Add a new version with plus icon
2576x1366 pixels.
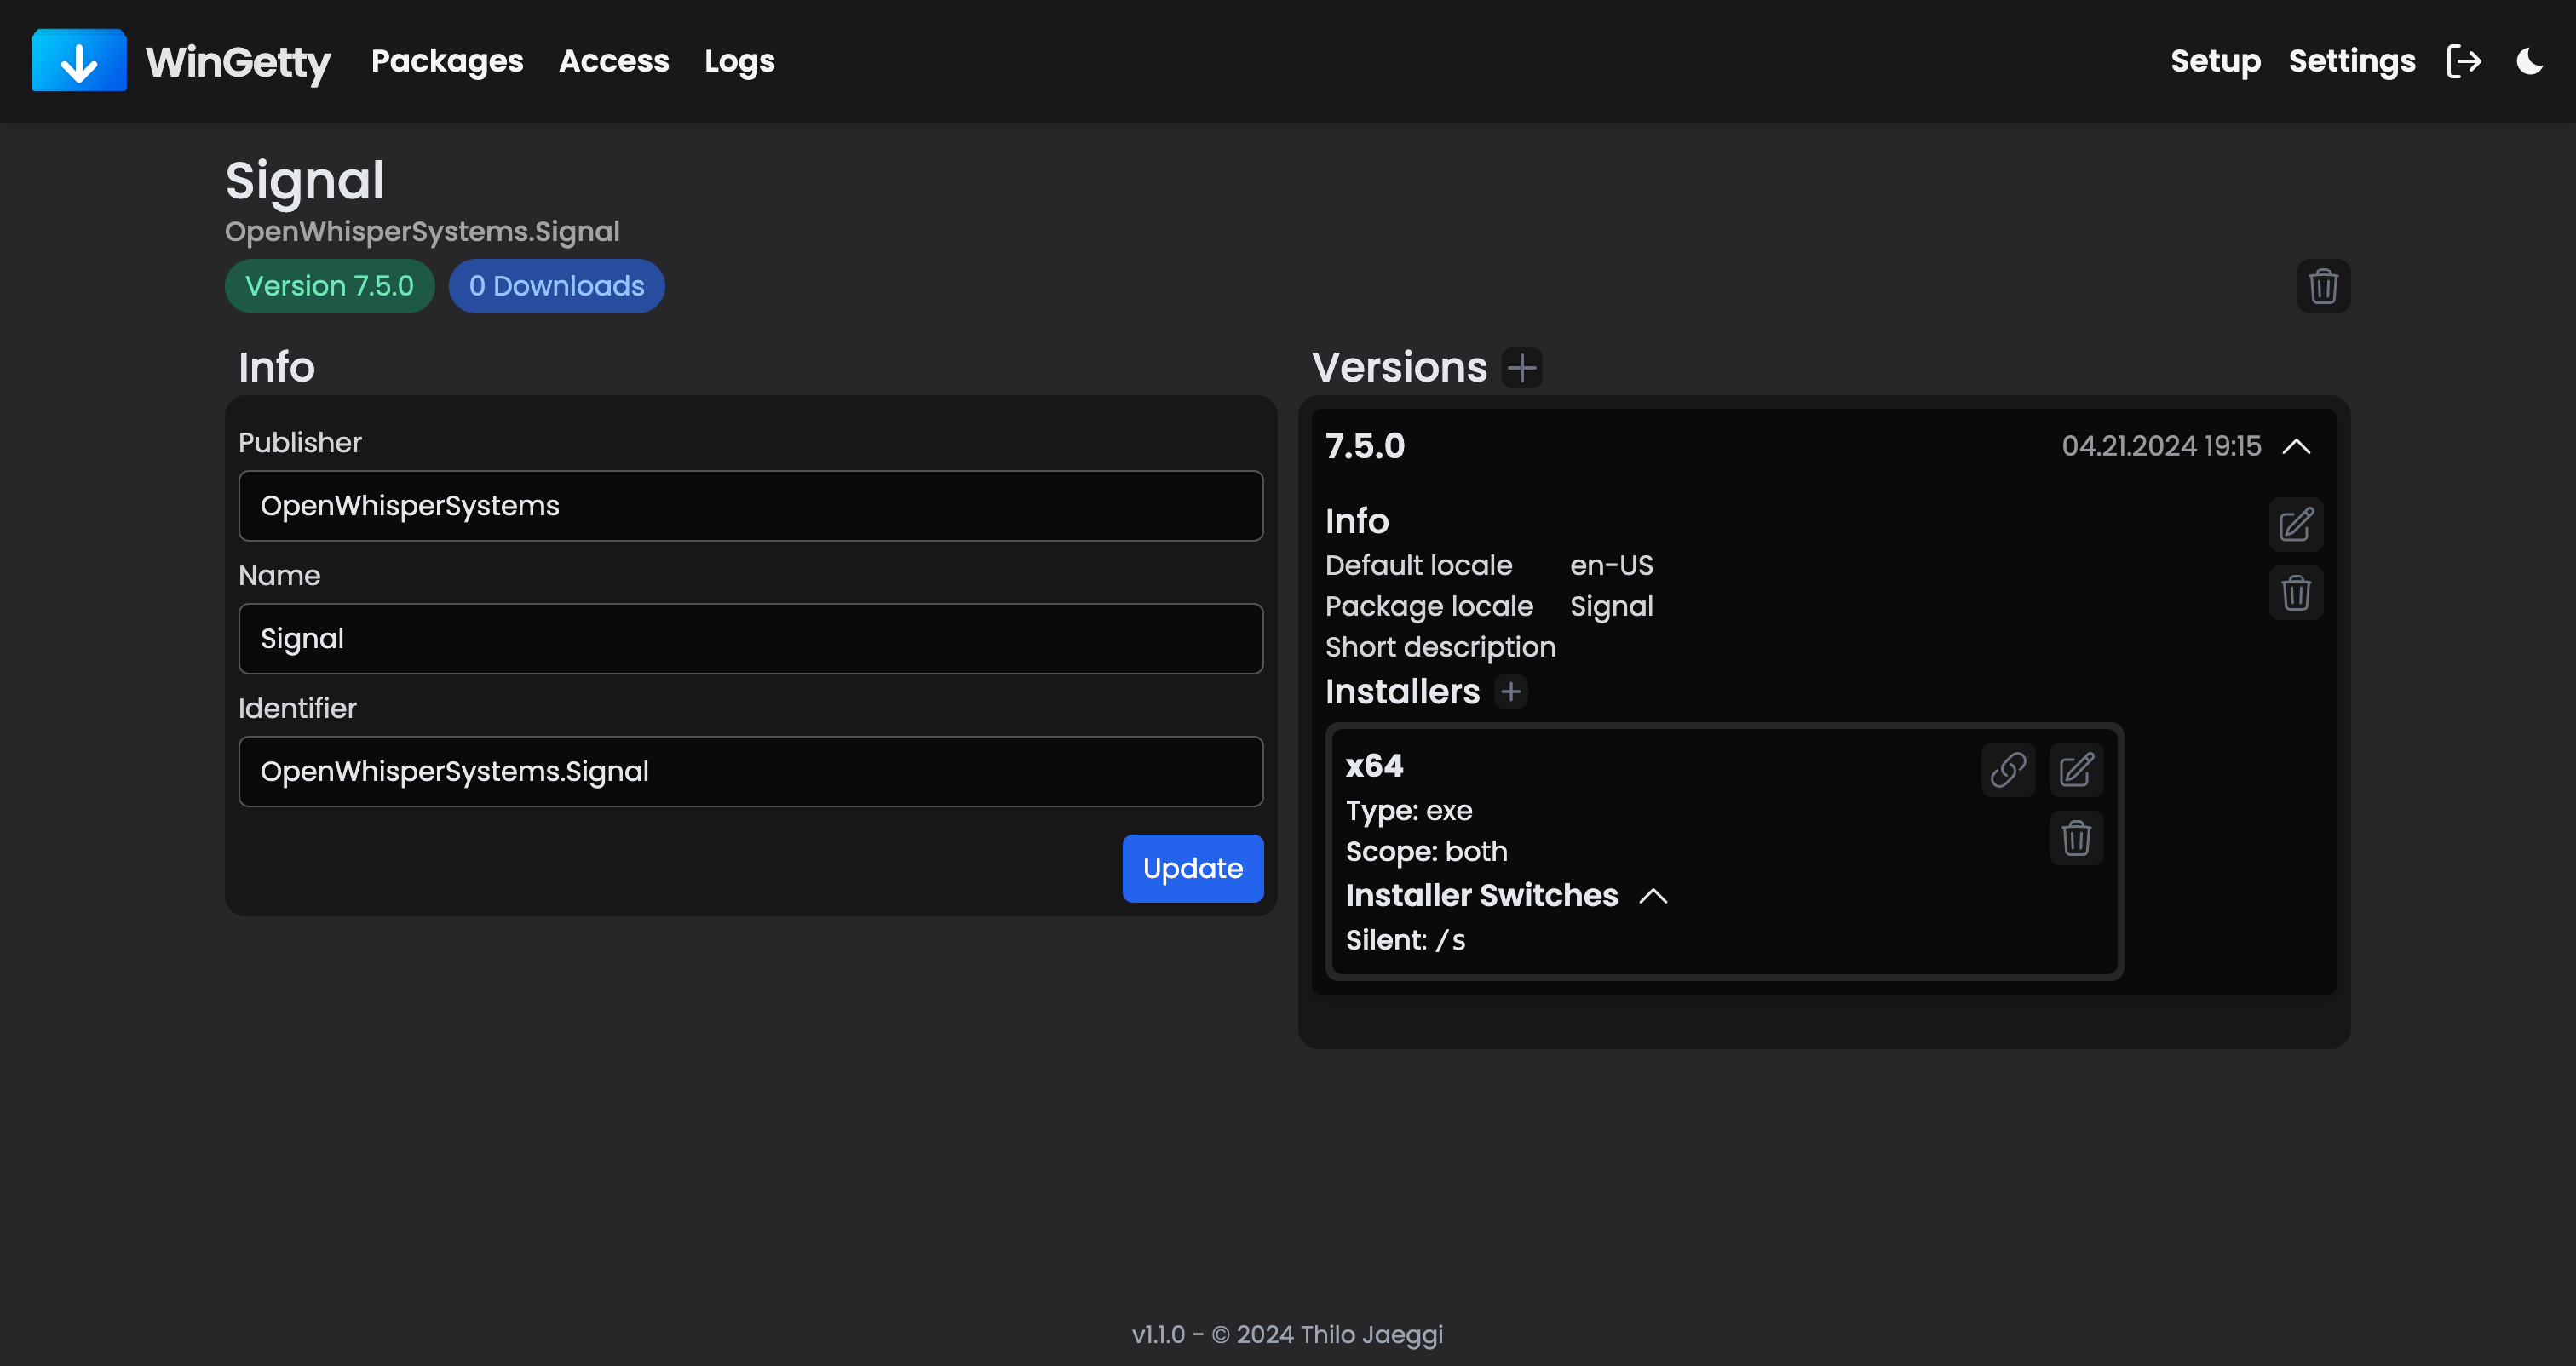(1522, 368)
